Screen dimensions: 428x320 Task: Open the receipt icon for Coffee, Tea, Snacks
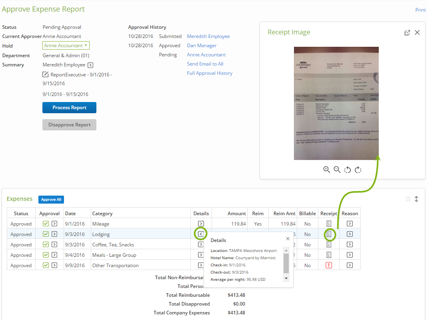pos(329,244)
